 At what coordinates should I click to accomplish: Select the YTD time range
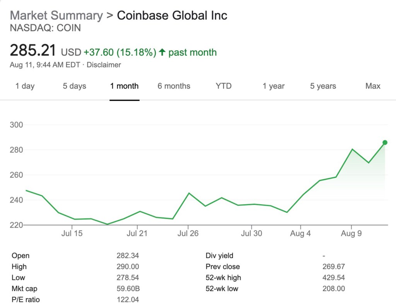click(224, 86)
